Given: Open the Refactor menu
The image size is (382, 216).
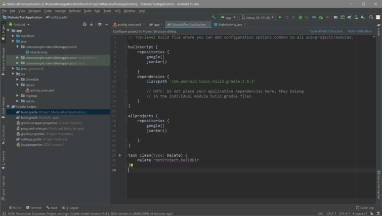Looking at the screenshot, I should 75,11.
